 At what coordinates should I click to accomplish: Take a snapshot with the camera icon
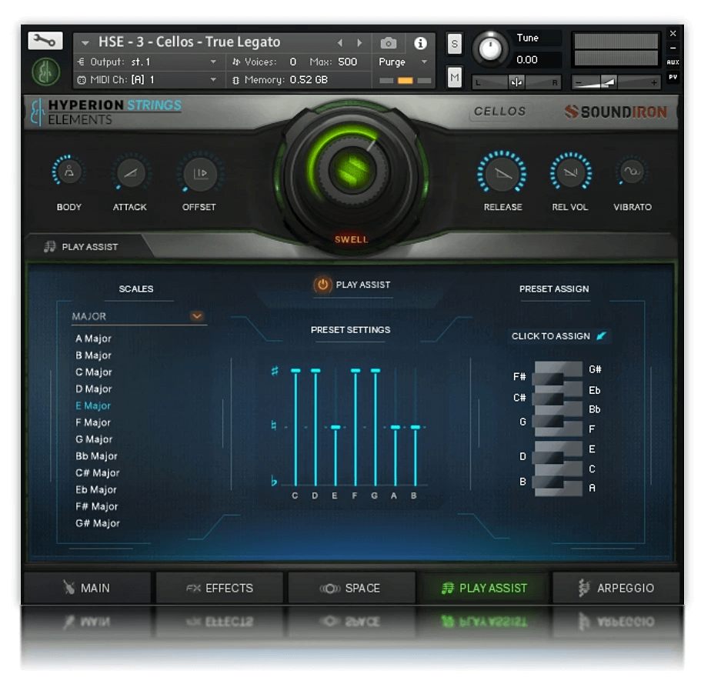point(389,42)
